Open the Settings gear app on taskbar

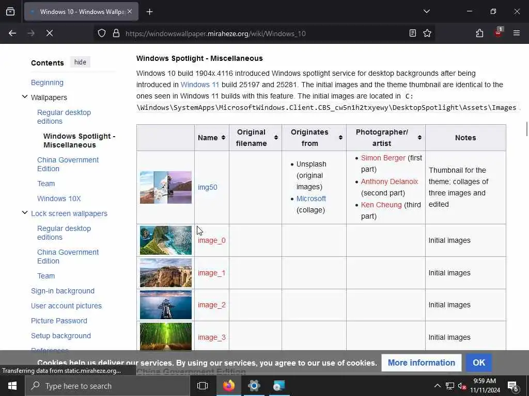[254, 386]
